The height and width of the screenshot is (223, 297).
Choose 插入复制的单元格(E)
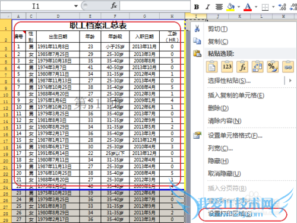(236, 95)
